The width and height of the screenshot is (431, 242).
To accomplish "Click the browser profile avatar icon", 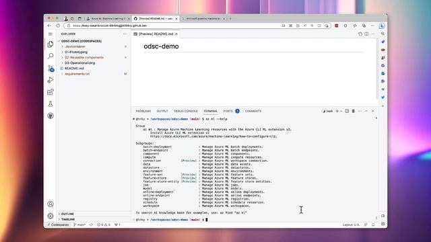I will click(66, 18).
